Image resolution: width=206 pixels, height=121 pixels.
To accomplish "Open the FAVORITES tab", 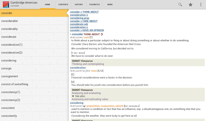I will [x=95, y=4].
